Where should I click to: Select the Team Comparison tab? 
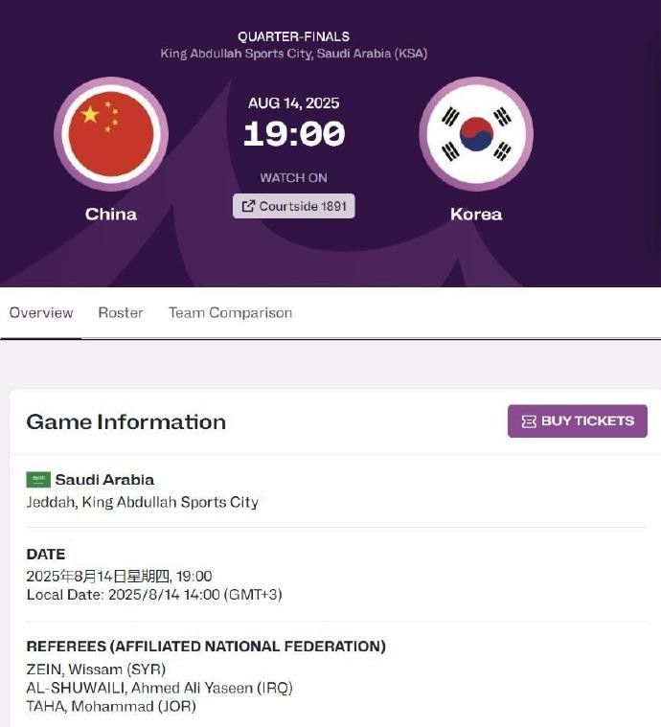[x=230, y=313]
